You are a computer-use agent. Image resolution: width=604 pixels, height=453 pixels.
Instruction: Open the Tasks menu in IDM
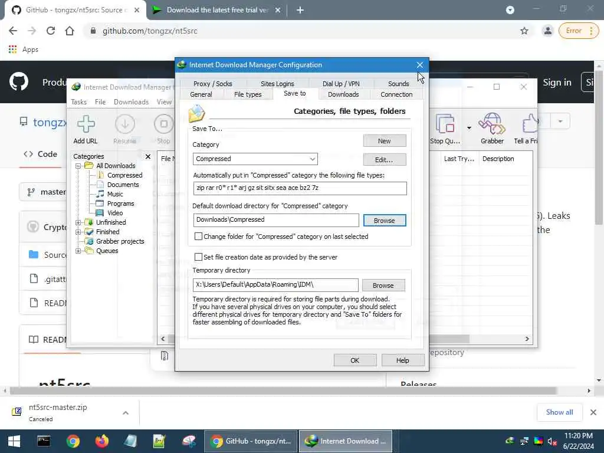[78, 102]
